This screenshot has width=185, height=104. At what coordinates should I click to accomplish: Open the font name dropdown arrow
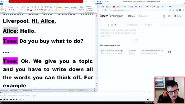click(16, 7)
